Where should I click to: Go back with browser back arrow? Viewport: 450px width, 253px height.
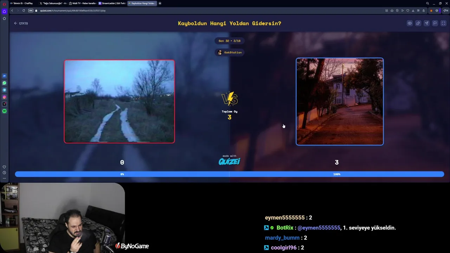(x=12, y=11)
